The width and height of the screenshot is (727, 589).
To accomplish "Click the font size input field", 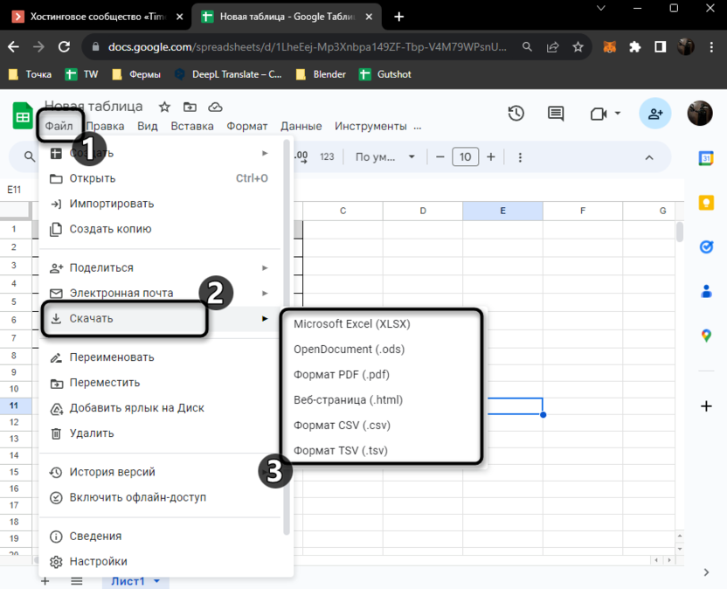I will coord(465,157).
